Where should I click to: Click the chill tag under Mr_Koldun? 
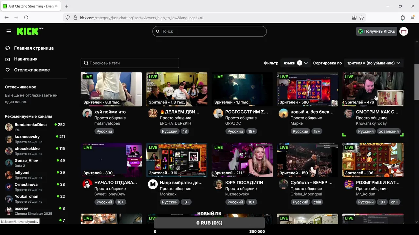point(394,202)
